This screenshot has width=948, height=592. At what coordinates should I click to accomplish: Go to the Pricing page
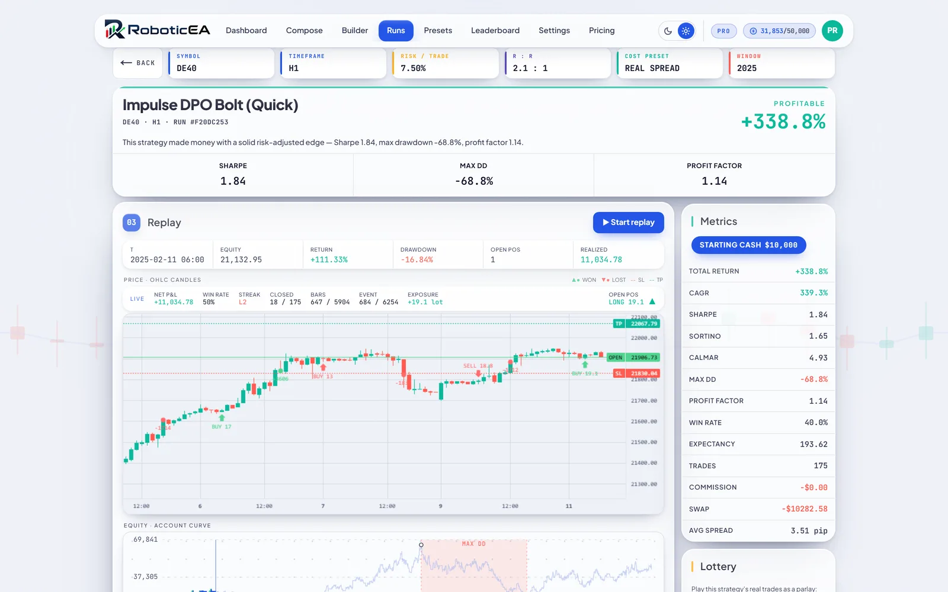tap(602, 30)
